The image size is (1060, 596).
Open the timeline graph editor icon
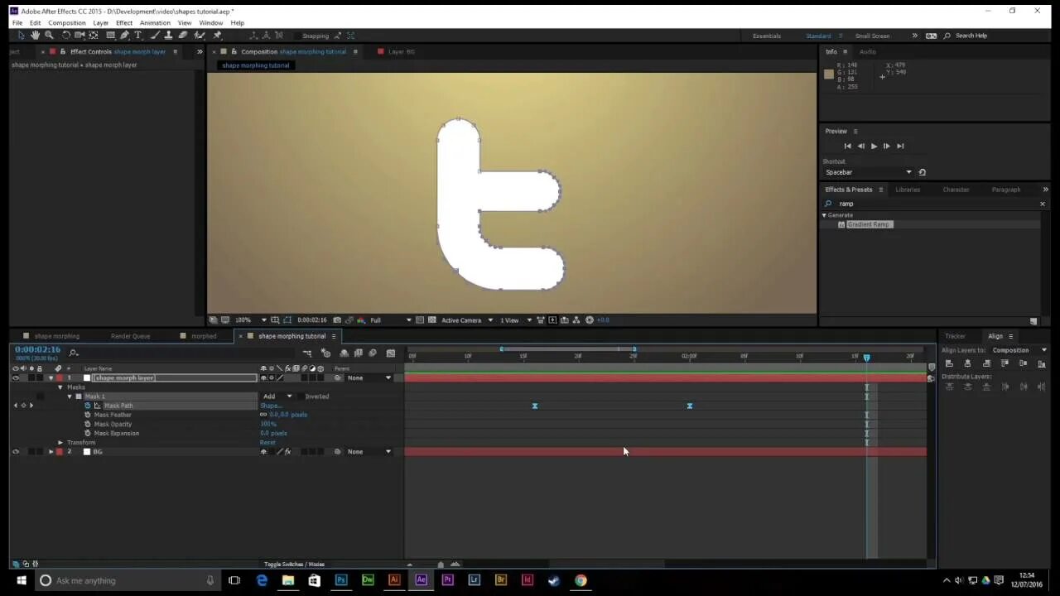click(x=390, y=353)
